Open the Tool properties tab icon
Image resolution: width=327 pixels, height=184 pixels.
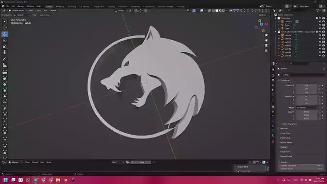[273, 70]
